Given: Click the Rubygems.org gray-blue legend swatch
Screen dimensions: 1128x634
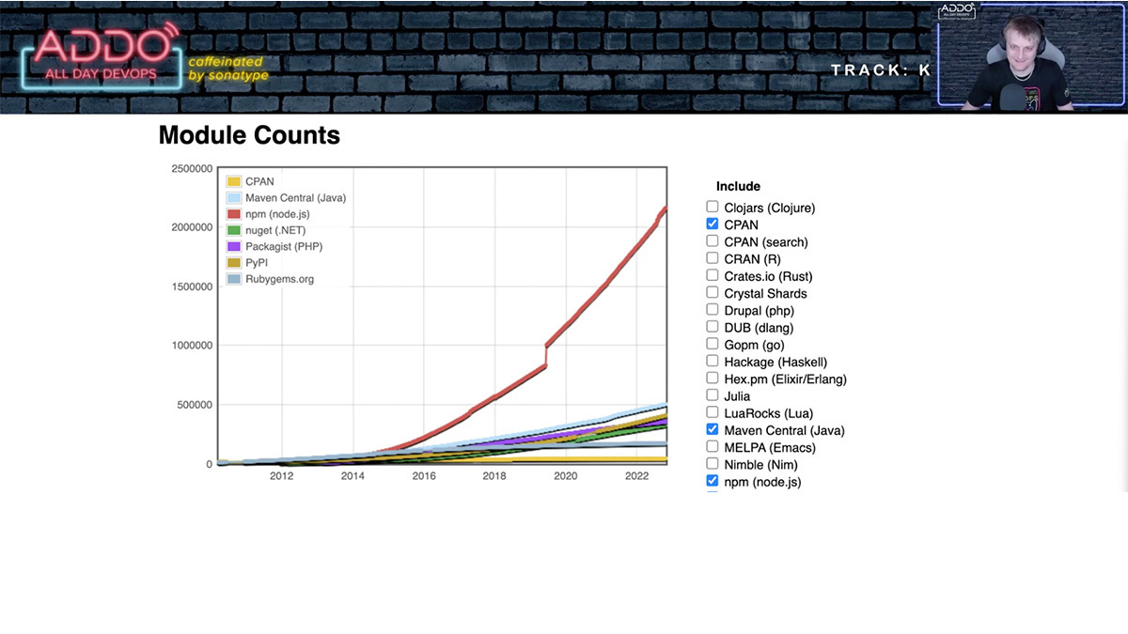Looking at the screenshot, I should 234,279.
